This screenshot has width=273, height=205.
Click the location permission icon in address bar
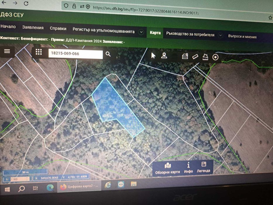click(88, 7)
